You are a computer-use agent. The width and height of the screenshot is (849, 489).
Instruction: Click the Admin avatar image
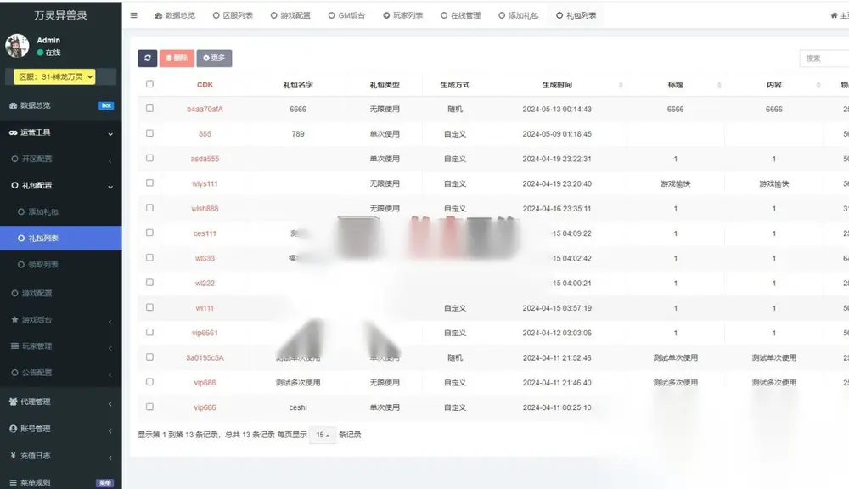[17, 46]
